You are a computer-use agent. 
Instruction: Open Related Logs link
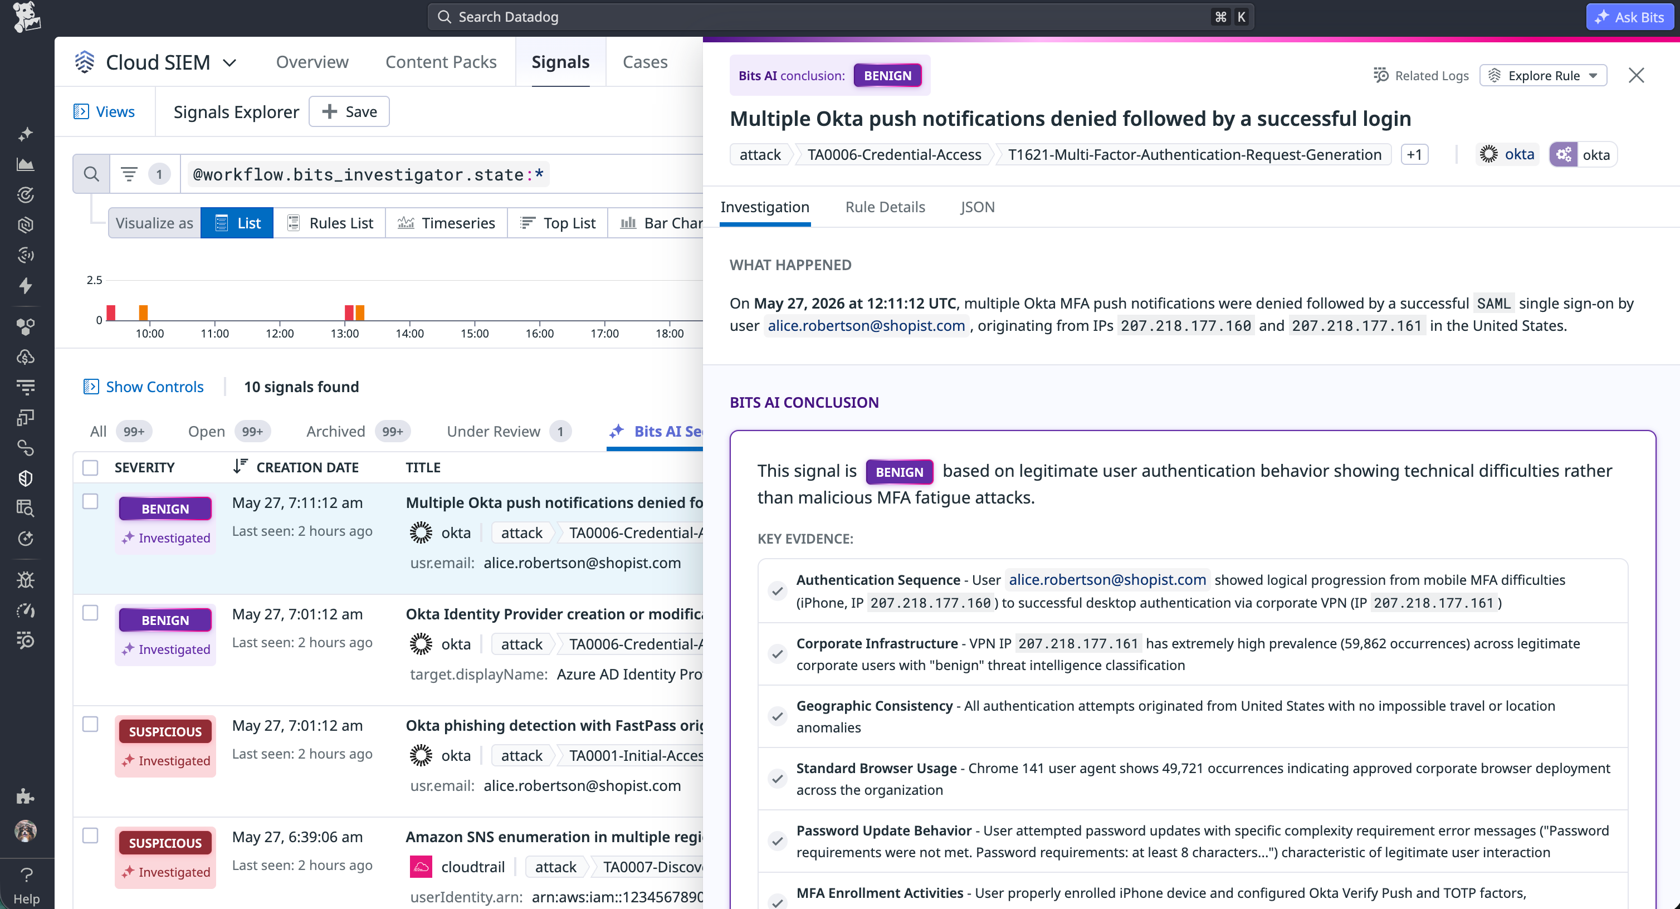coord(1420,76)
